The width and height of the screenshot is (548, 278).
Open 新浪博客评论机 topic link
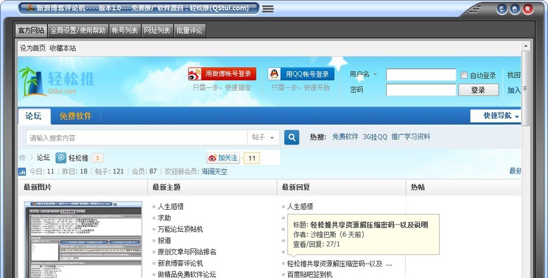pos(180,263)
